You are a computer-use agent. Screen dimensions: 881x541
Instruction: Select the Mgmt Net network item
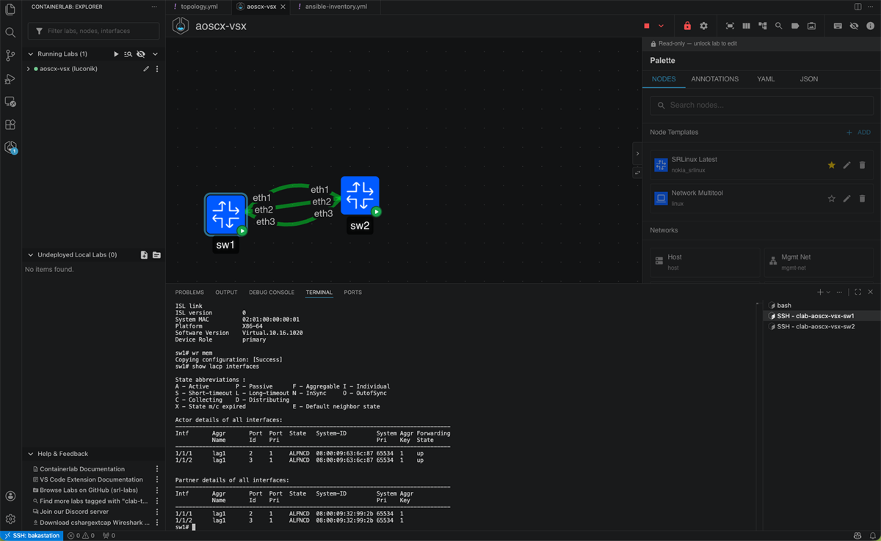819,262
